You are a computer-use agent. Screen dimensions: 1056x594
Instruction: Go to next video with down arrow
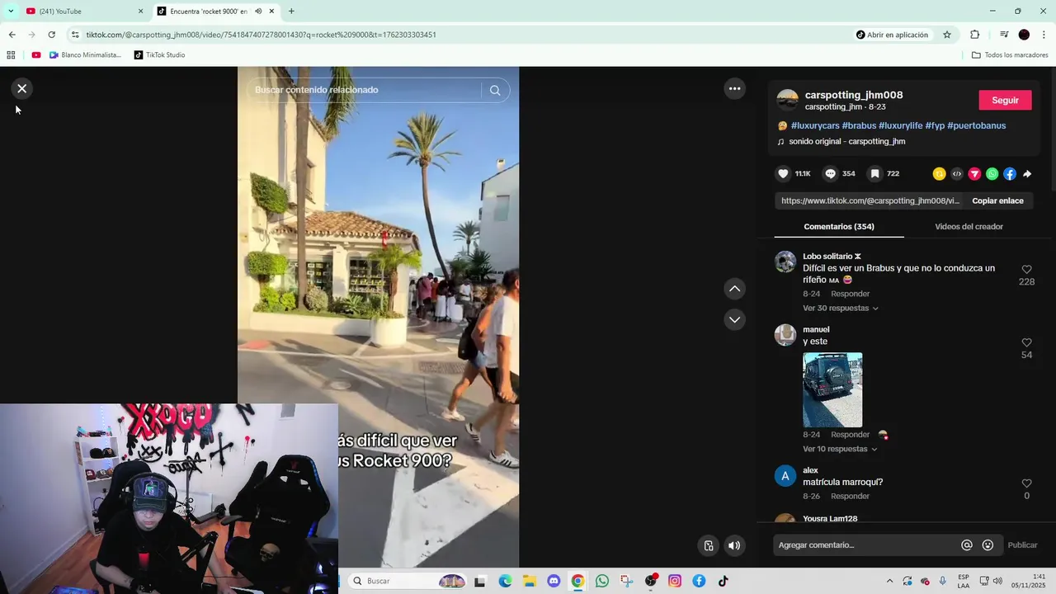coord(734,319)
